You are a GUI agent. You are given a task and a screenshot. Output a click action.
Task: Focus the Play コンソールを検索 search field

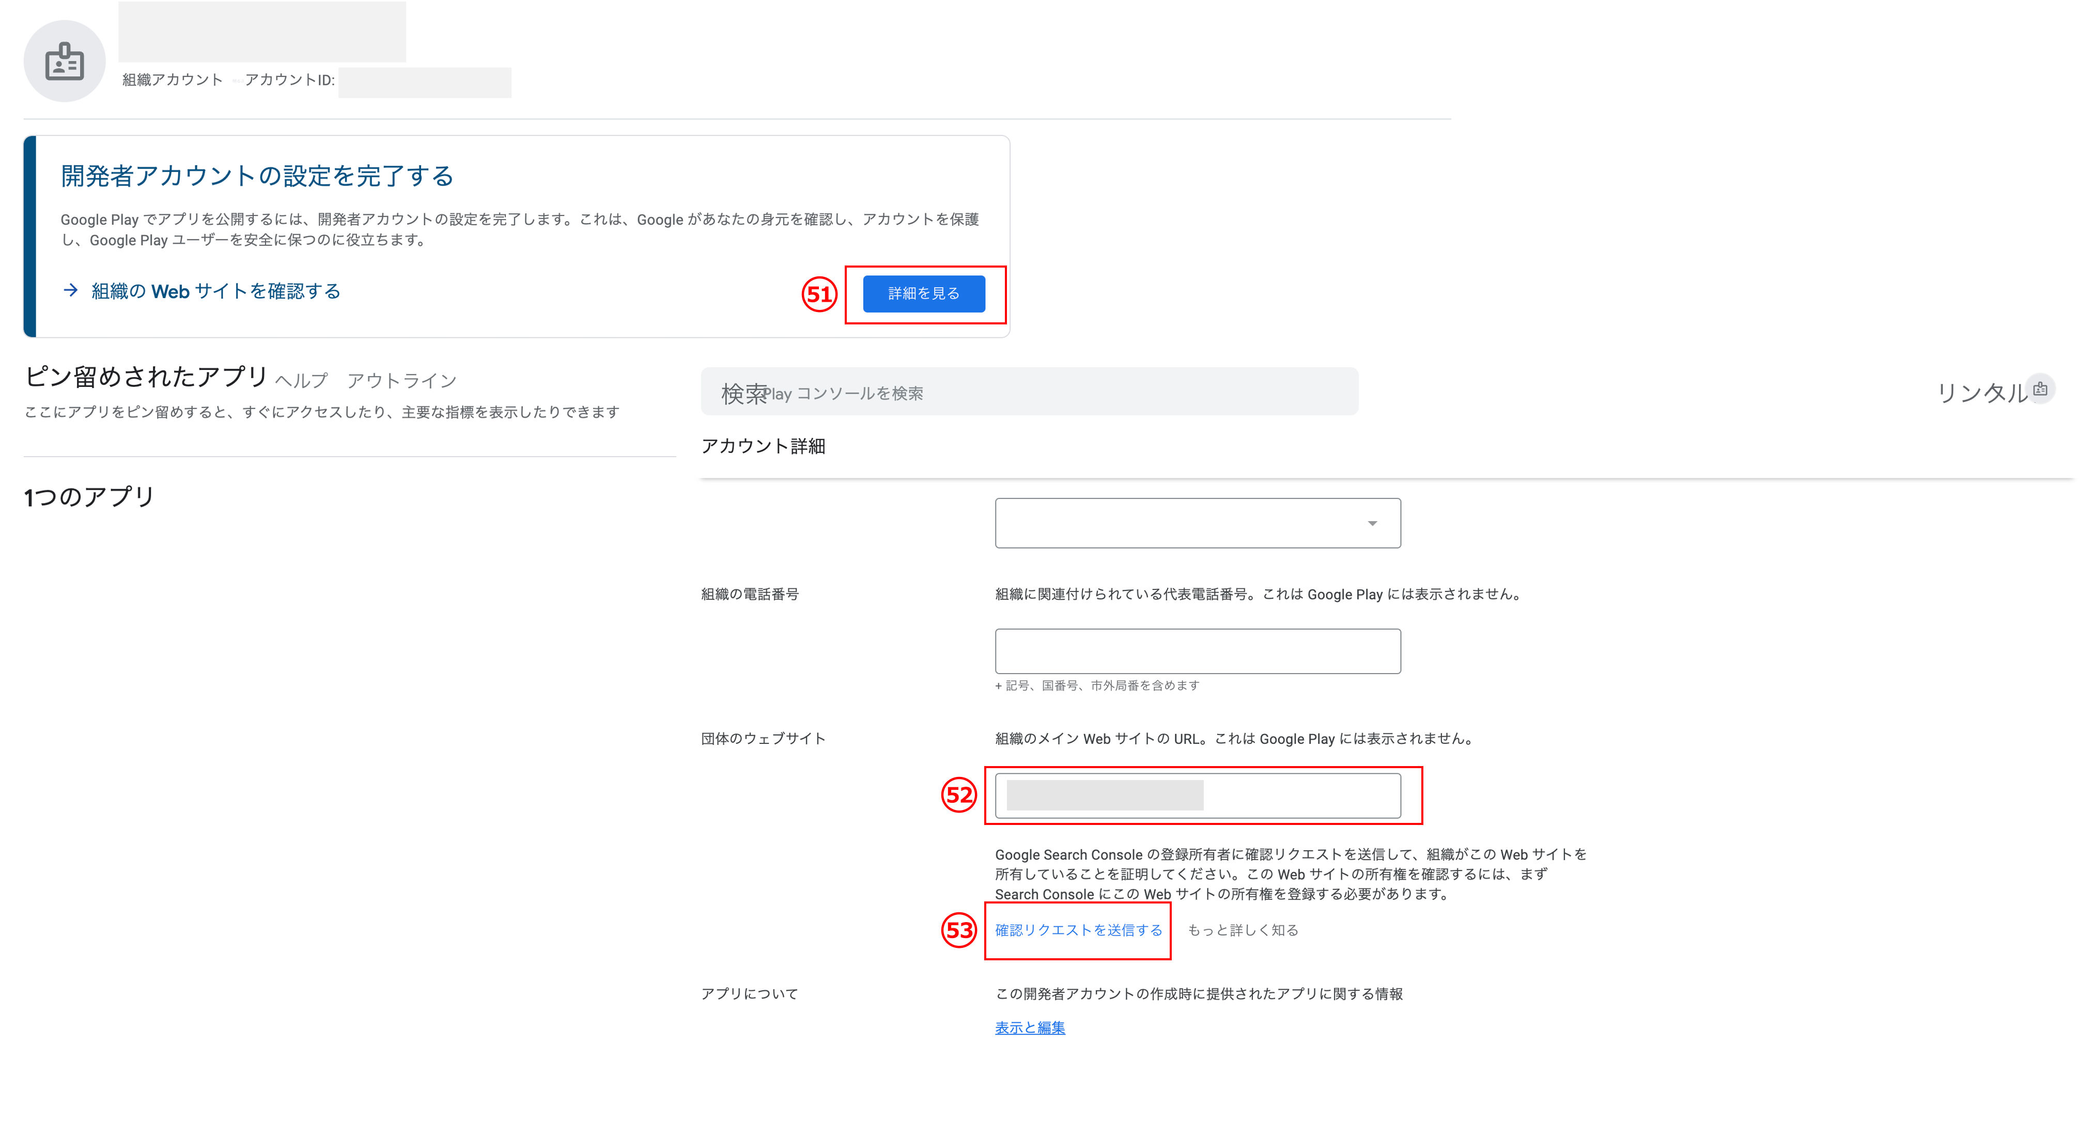(x=1049, y=393)
